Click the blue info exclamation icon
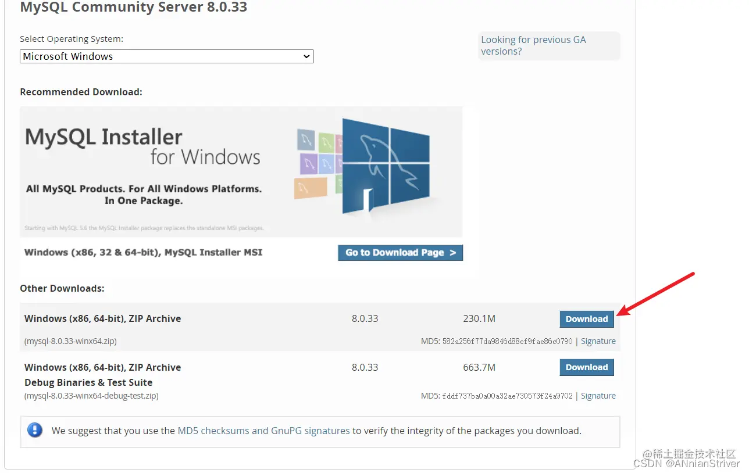Viewport: 749px width, 473px height. (x=35, y=430)
